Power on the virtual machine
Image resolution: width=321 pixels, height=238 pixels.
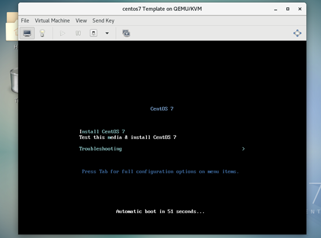pyautogui.click(x=63, y=33)
